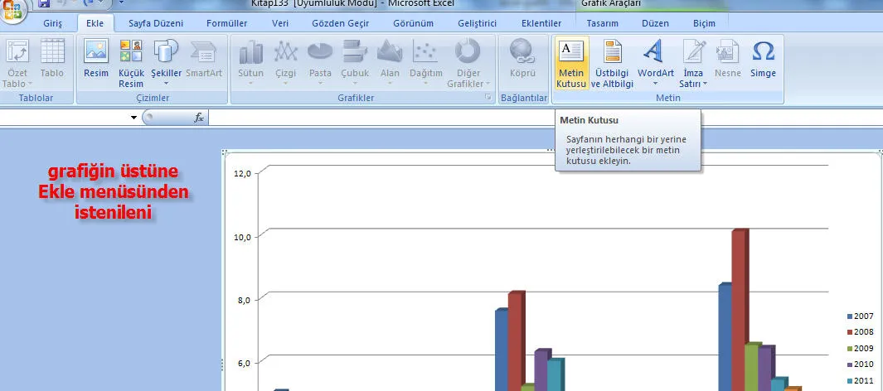Insert a Metin Kutusu text box
Screen dimensions: 883x391
pos(571,63)
